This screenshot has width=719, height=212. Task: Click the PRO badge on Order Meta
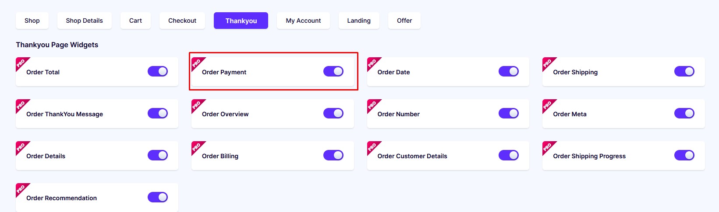(548, 105)
